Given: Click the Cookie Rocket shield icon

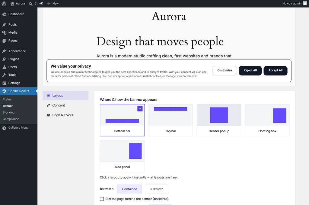Looking at the screenshot, I should click(x=4, y=91).
